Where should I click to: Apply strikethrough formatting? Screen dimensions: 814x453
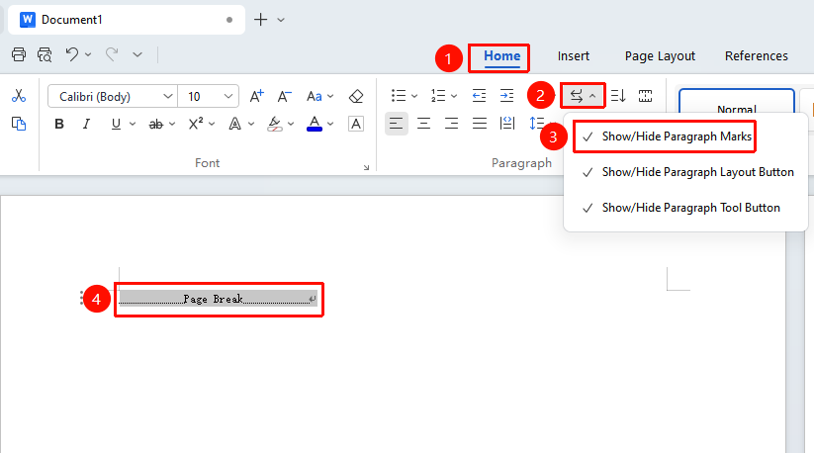point(155,124)
